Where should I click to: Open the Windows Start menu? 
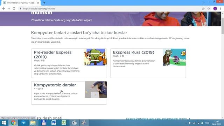click(4, 123)
